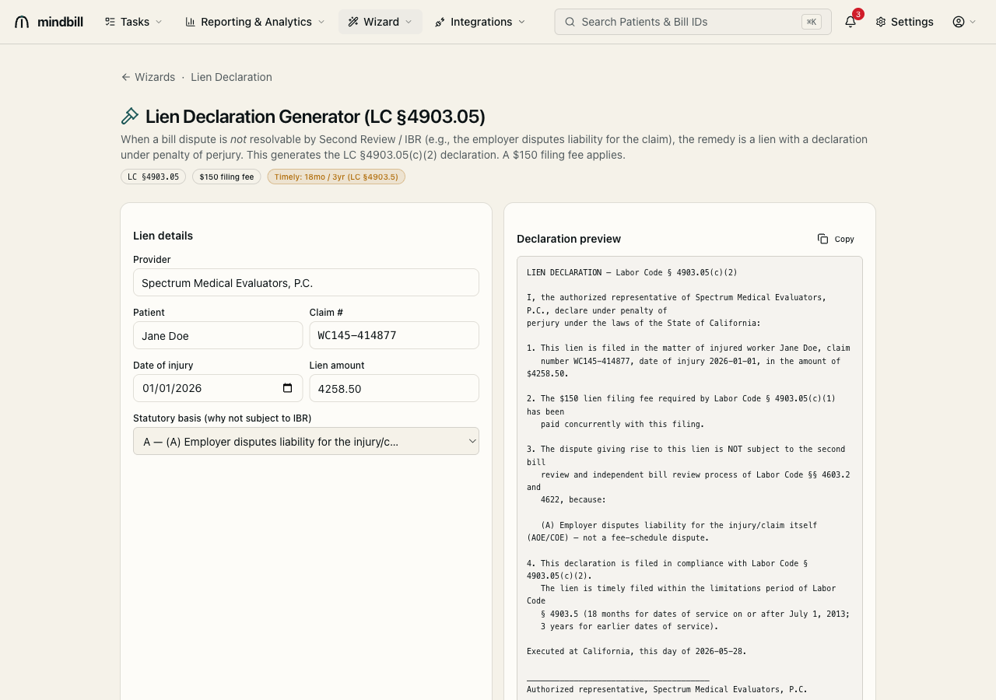Click the "Lien details" heading

coord(163,236)
